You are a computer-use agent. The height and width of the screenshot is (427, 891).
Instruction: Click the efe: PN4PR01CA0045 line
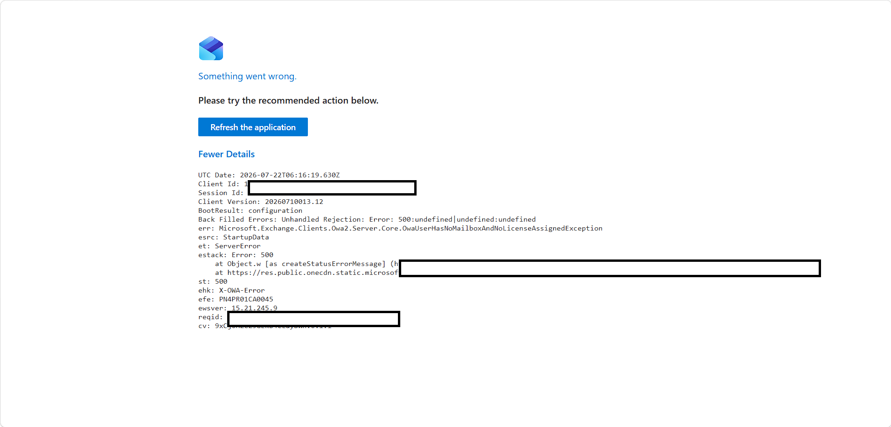[236, 299]
